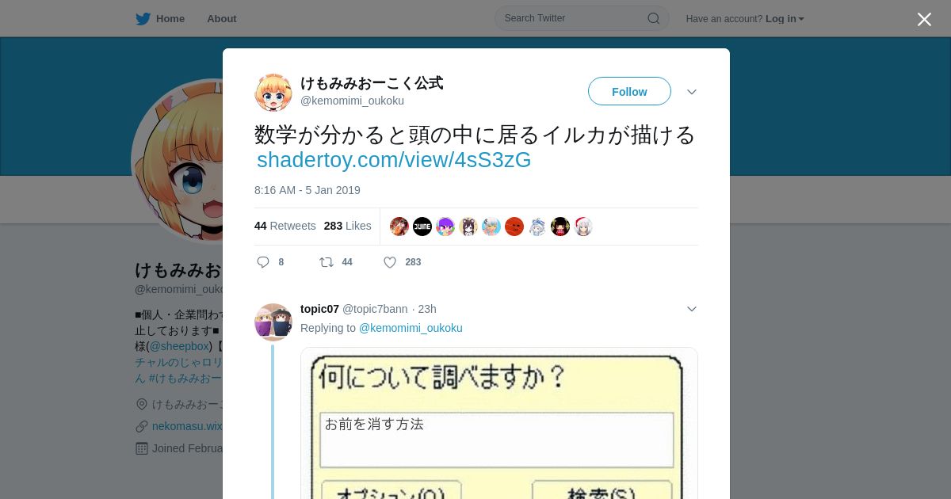This screenshot has height=499, width=951.
Task: Follow けもみみおーこく公式 account
Action: [x=629, y=92]
